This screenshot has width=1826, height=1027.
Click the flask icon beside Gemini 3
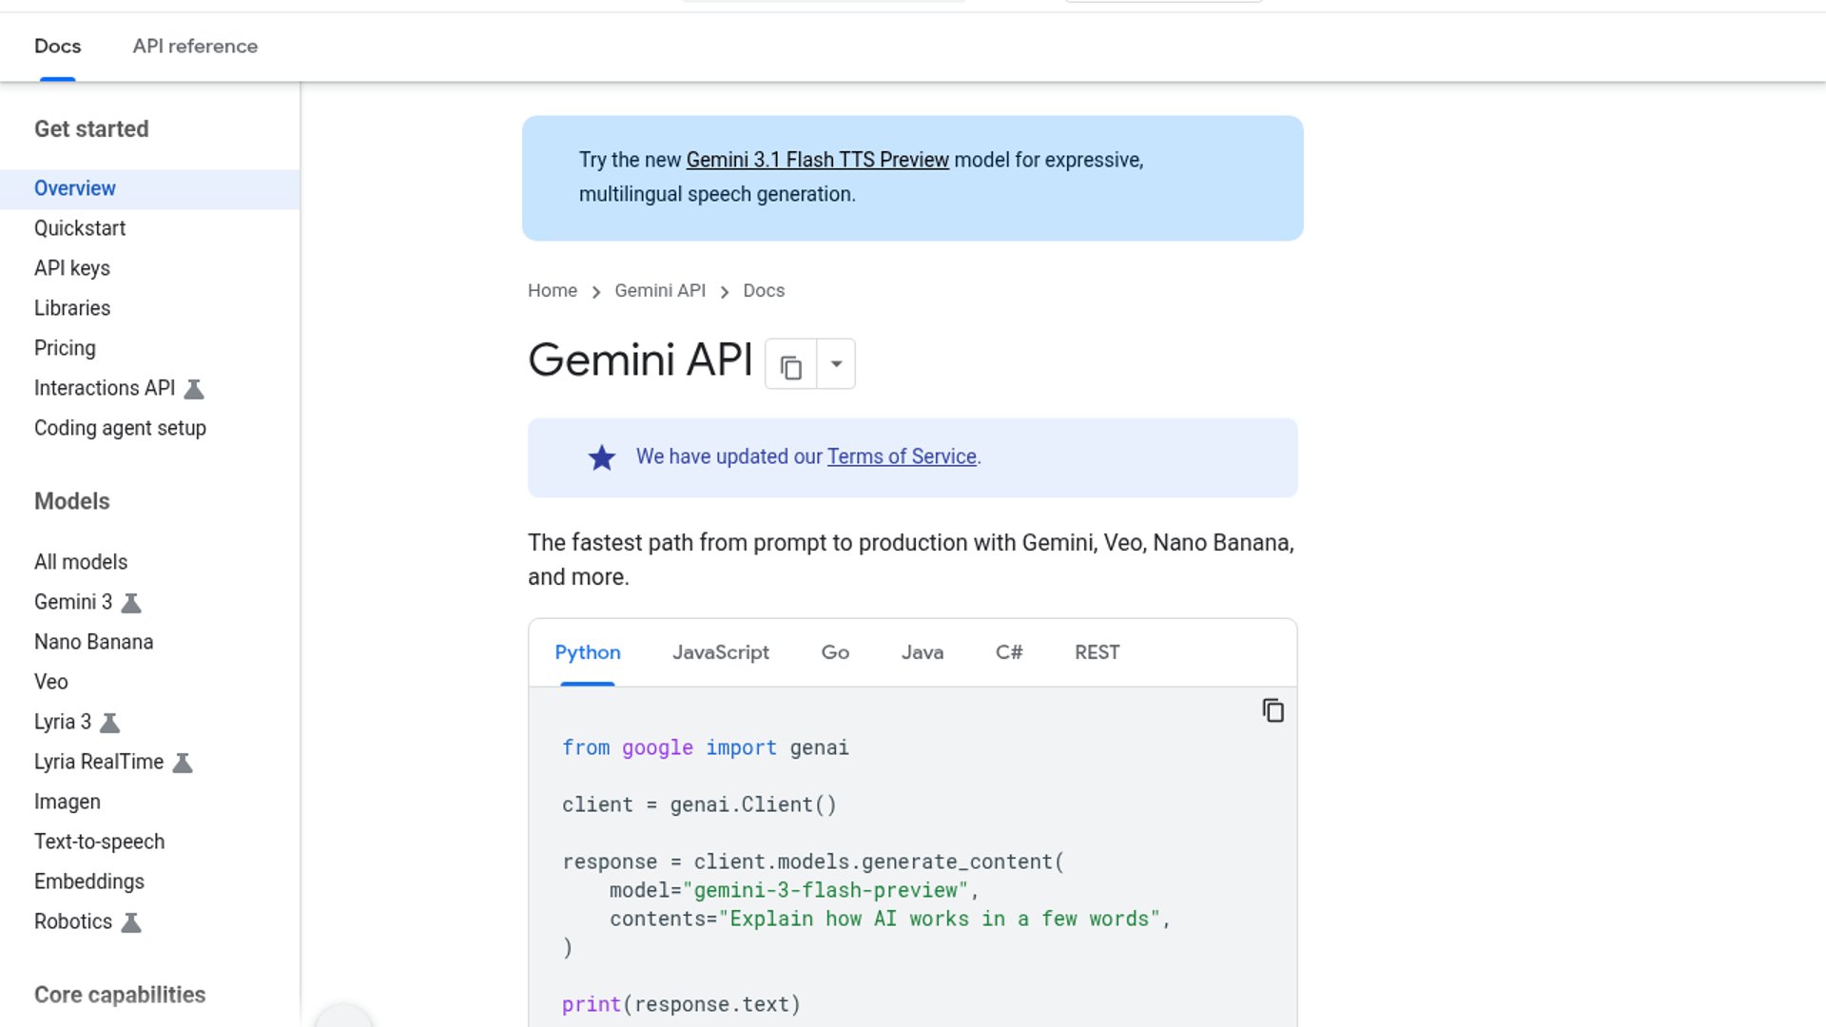[131, 603]
